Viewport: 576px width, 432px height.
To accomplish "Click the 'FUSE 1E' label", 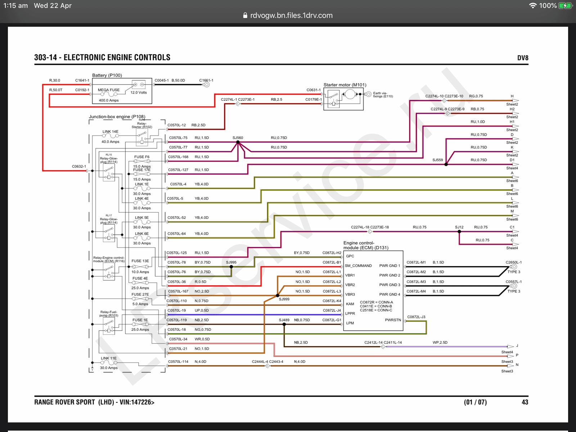I will click(140, 320).
